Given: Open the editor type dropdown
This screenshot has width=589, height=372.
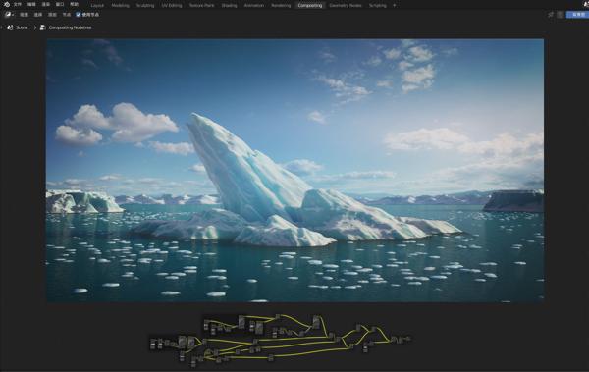Looking at the screenshot, I should [9, 15].
